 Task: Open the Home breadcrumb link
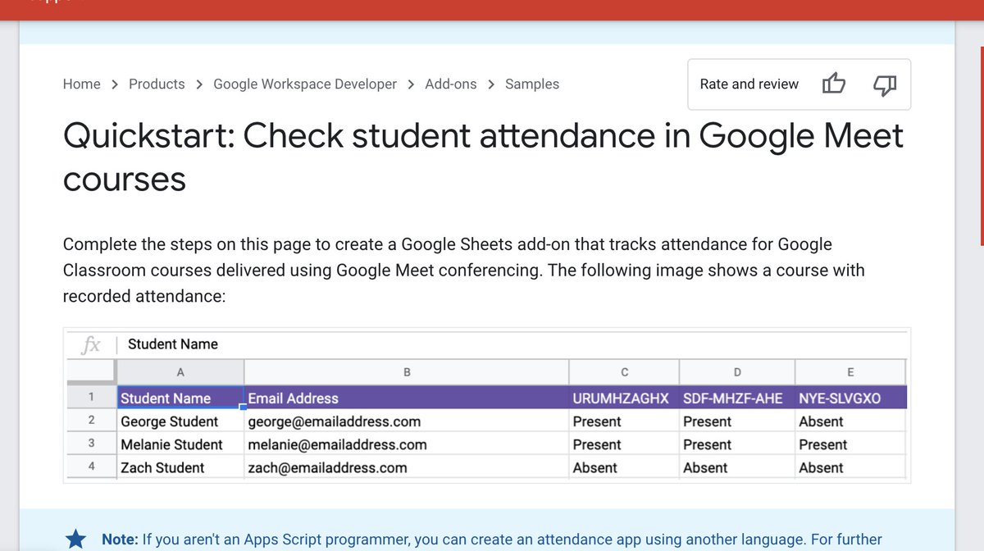point(81,84)
